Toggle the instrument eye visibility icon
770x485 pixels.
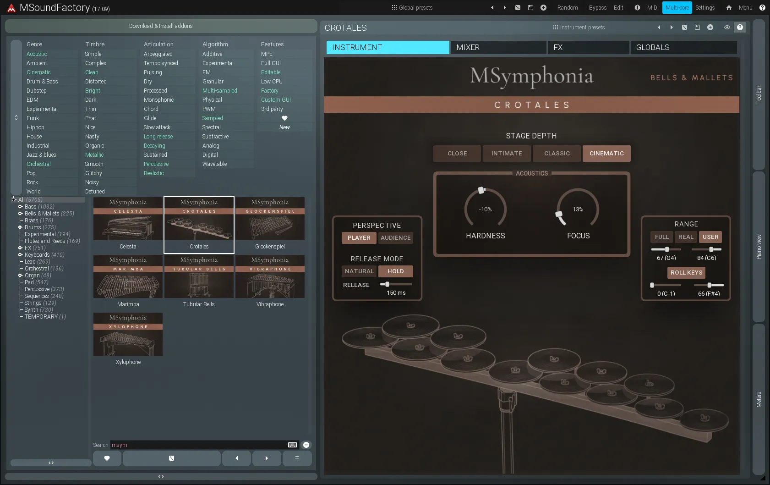coord(727,28)
